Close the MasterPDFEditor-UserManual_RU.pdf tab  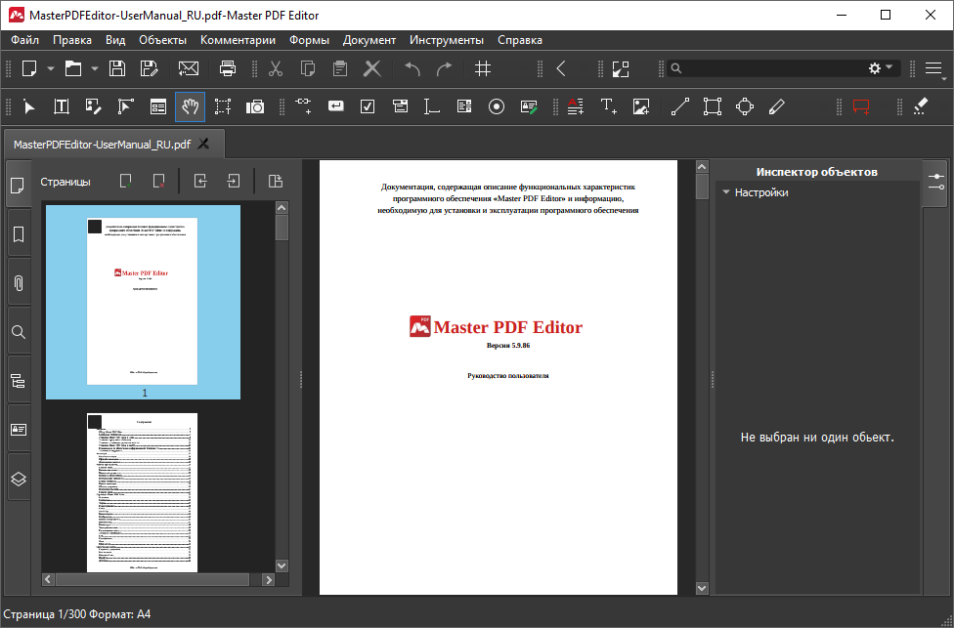pos(203,144)
